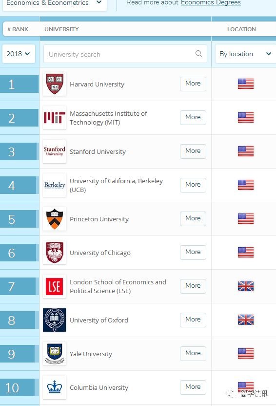Open the University of Chicago name link

tap(100, 253)
